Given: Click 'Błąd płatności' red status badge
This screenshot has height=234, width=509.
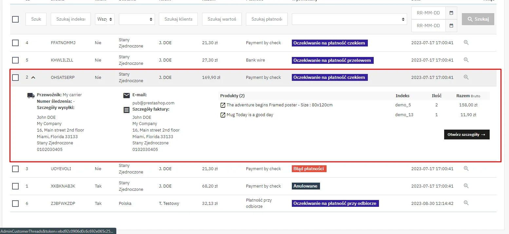Looking at the screenshot, I should tap(309, 169).
